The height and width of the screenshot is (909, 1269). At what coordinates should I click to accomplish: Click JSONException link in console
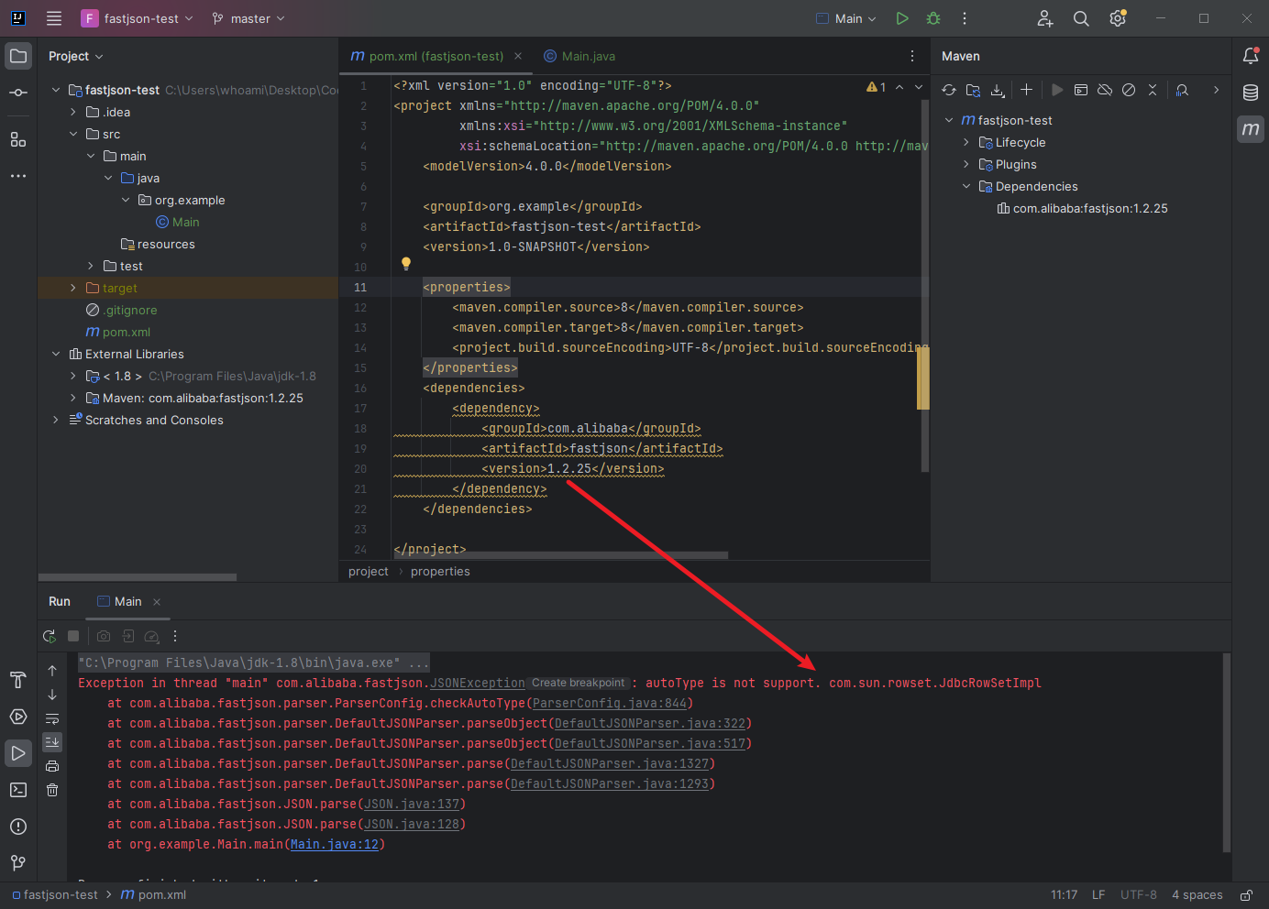click(x=478, y=683)
